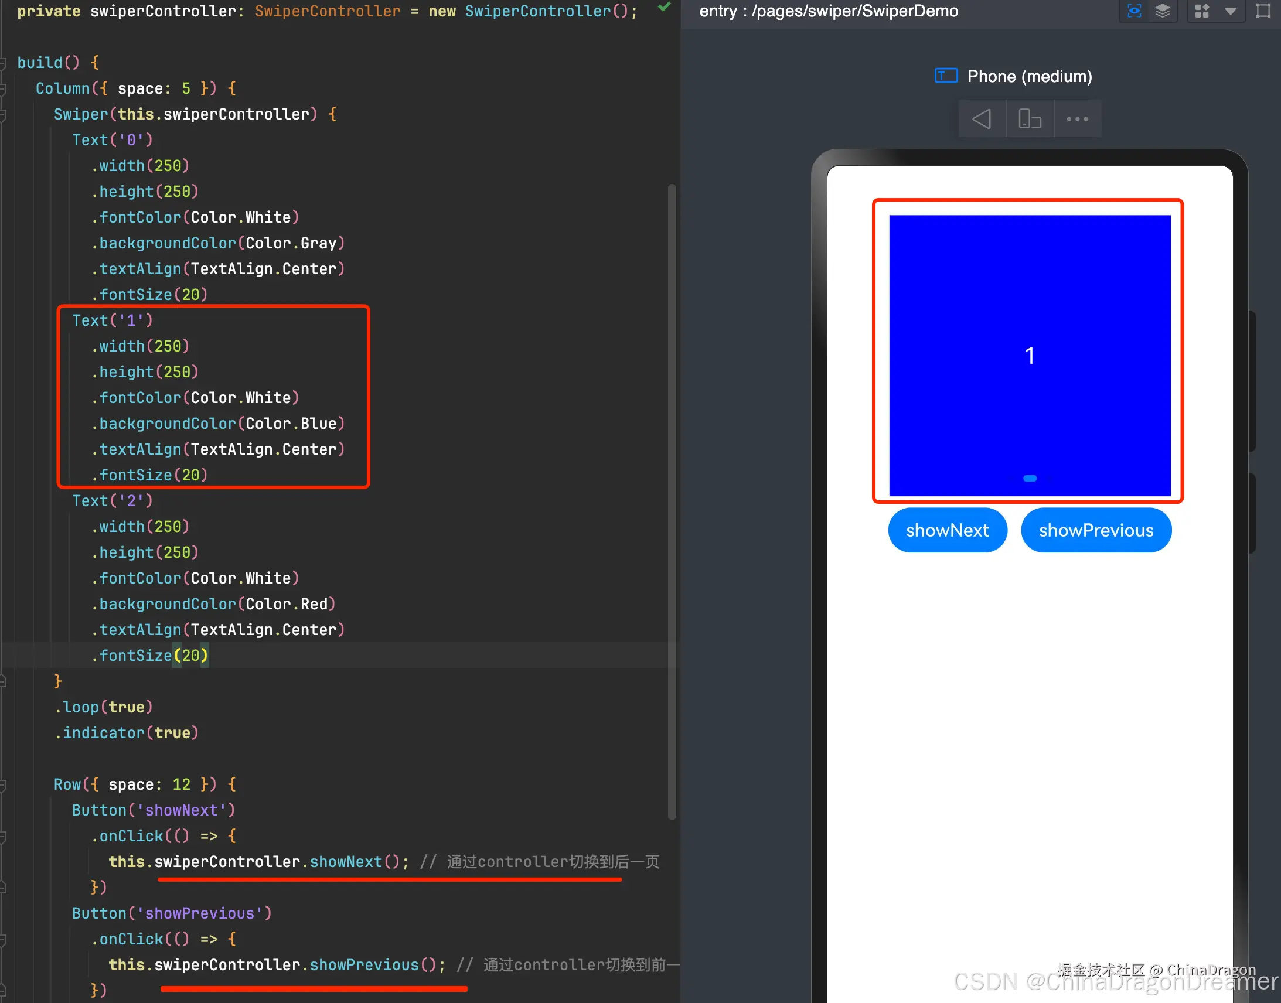Viewport: 1281px width, 1003px height.
Task: Open the three-dots more options in previewer
Action: pyautogui.click(x=1077, y=118)
